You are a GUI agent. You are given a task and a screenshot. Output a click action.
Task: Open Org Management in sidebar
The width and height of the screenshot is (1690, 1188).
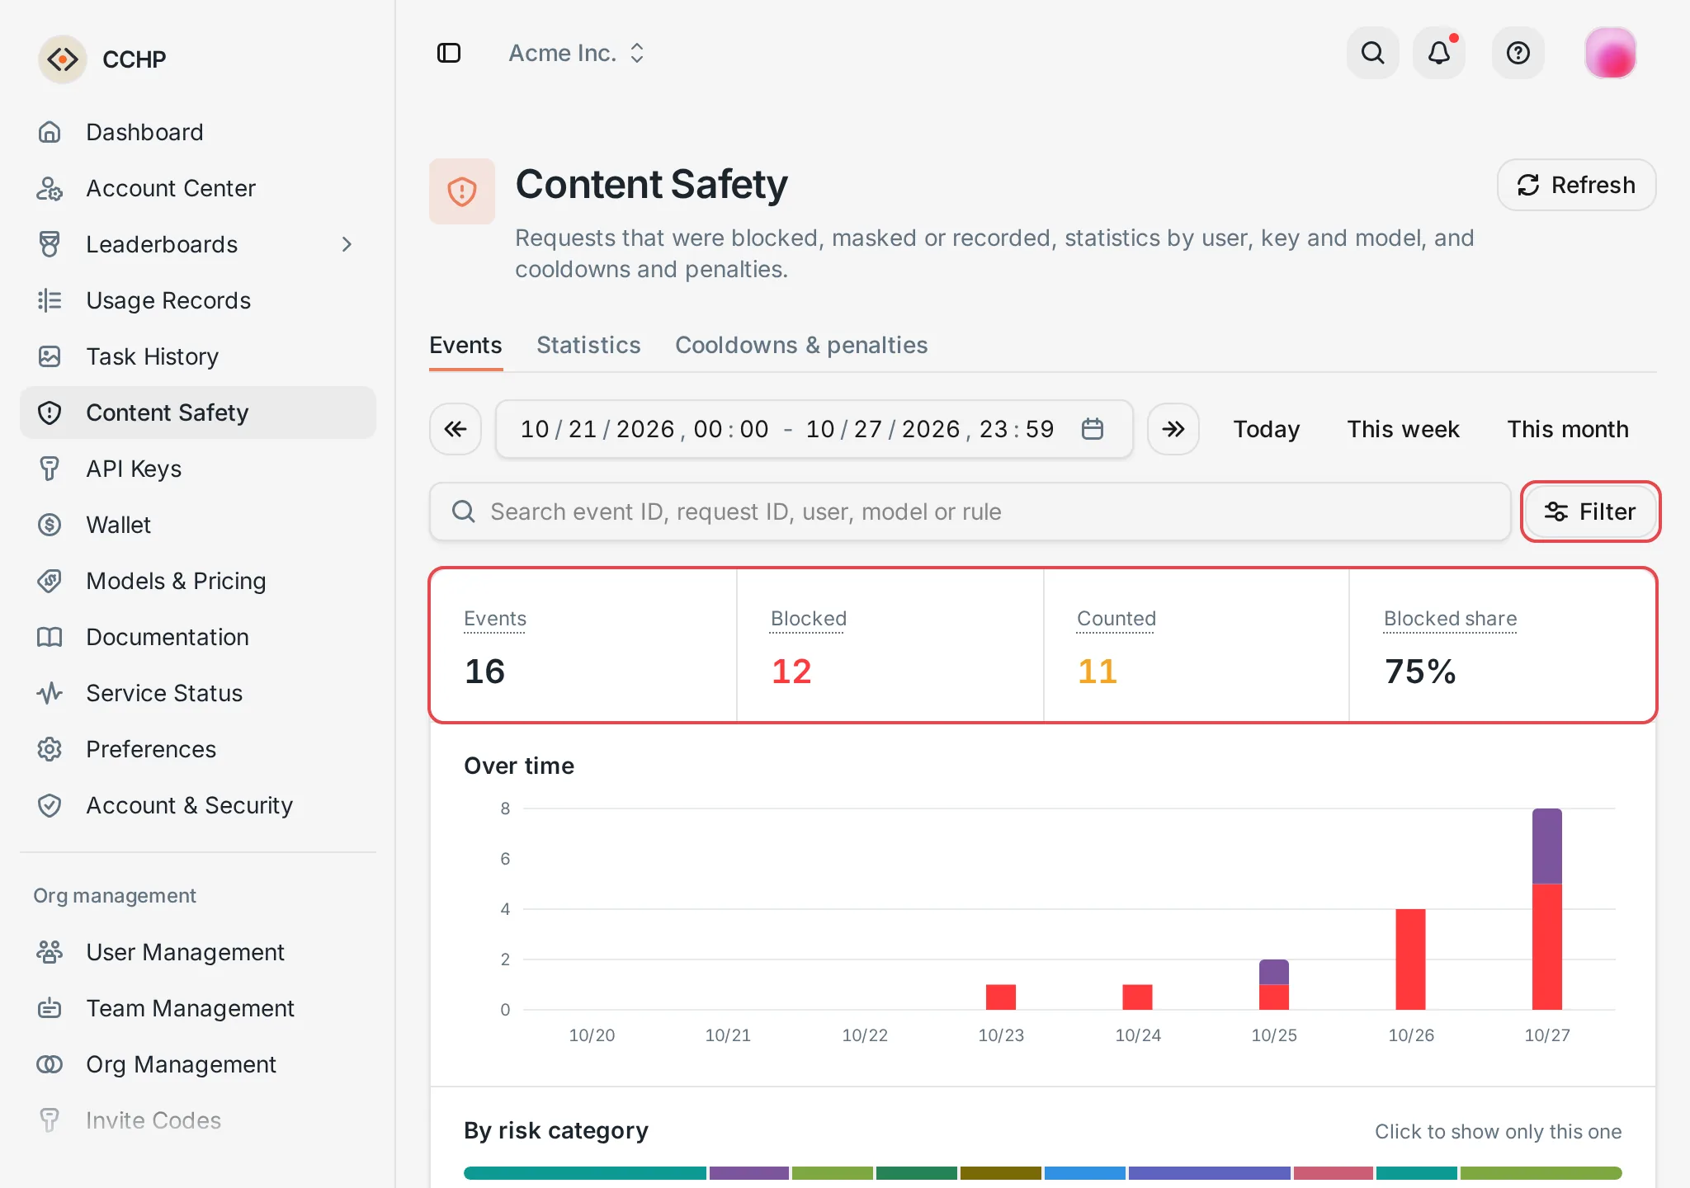tap(198, 1064)
